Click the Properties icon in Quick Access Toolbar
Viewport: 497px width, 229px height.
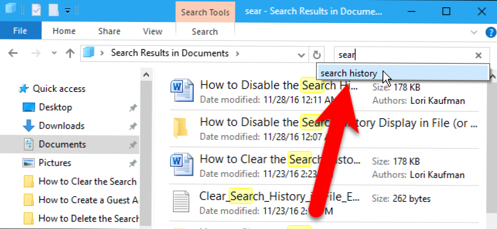[x=36, y=10]
